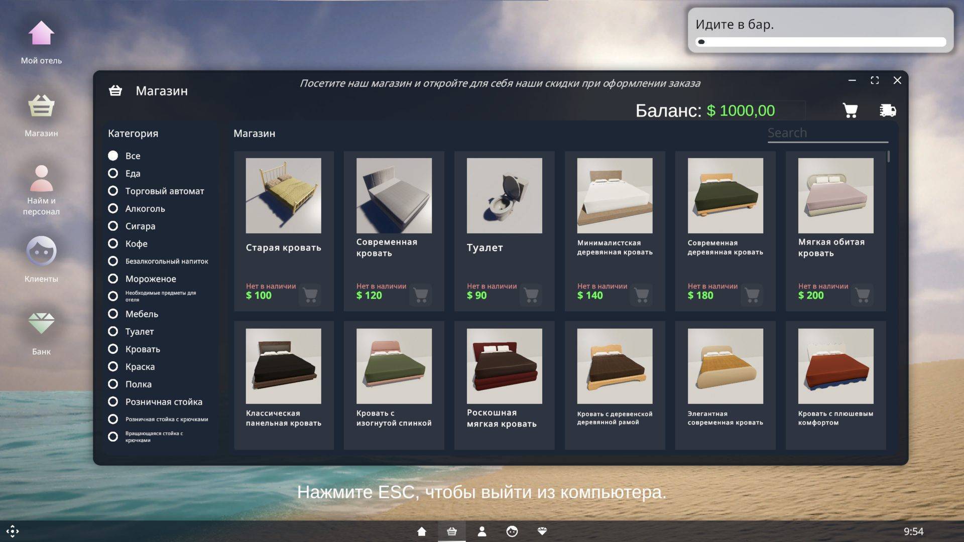The width and height of the screenshot is (964, 542).
Task: Click the taskbar person staff icon
Action: click(482, 531)
